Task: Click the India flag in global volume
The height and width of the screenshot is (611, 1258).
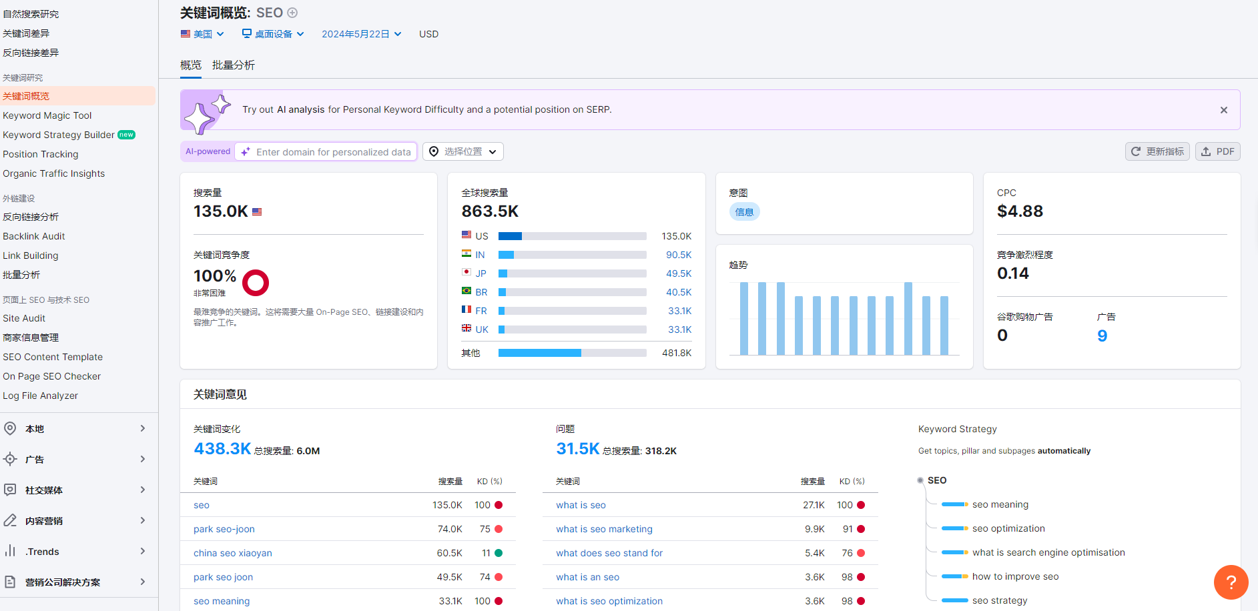Action: click(466, 253)
